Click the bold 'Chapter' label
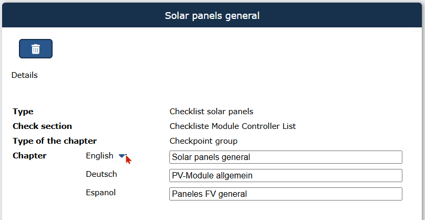The width and height of the screenshot is (425, 220). tap(29, 156)
